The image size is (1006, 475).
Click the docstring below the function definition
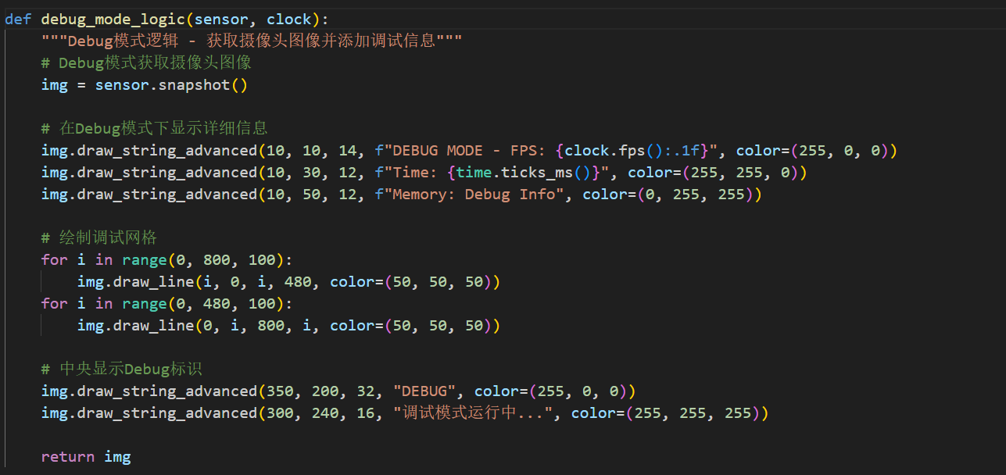[x=251, y=41]
